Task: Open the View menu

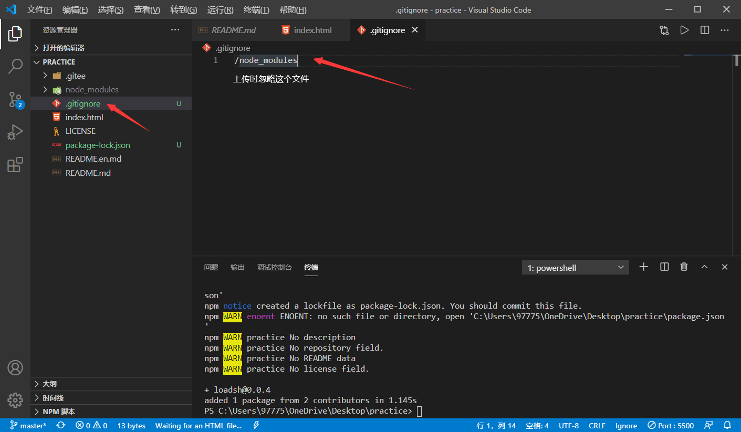Action: click(147, 10)
